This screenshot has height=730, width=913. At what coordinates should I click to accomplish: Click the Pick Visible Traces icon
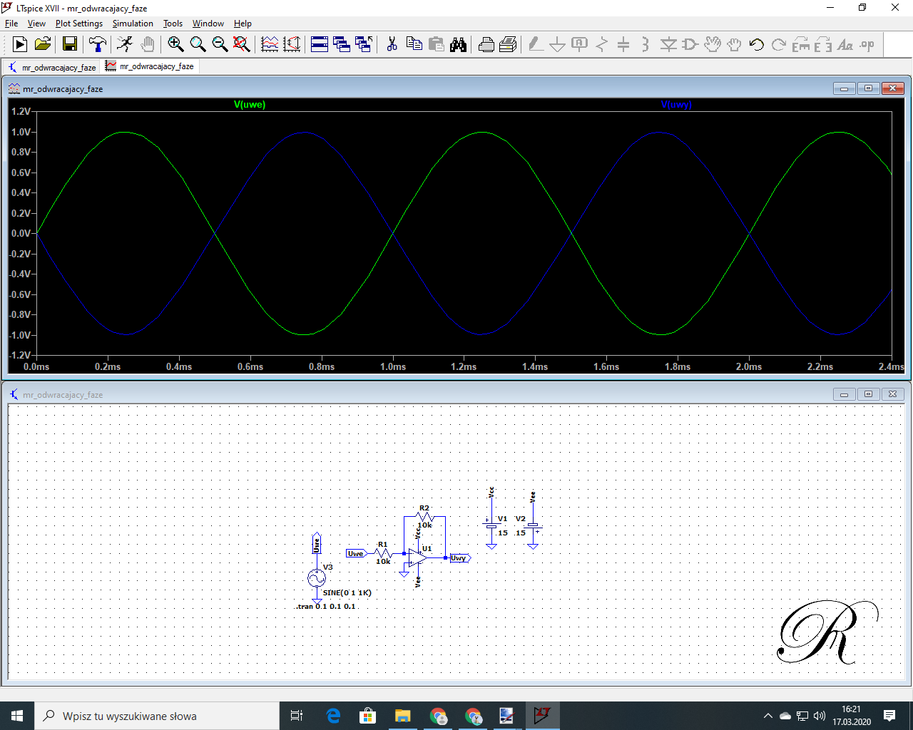[x=270, y=44]
